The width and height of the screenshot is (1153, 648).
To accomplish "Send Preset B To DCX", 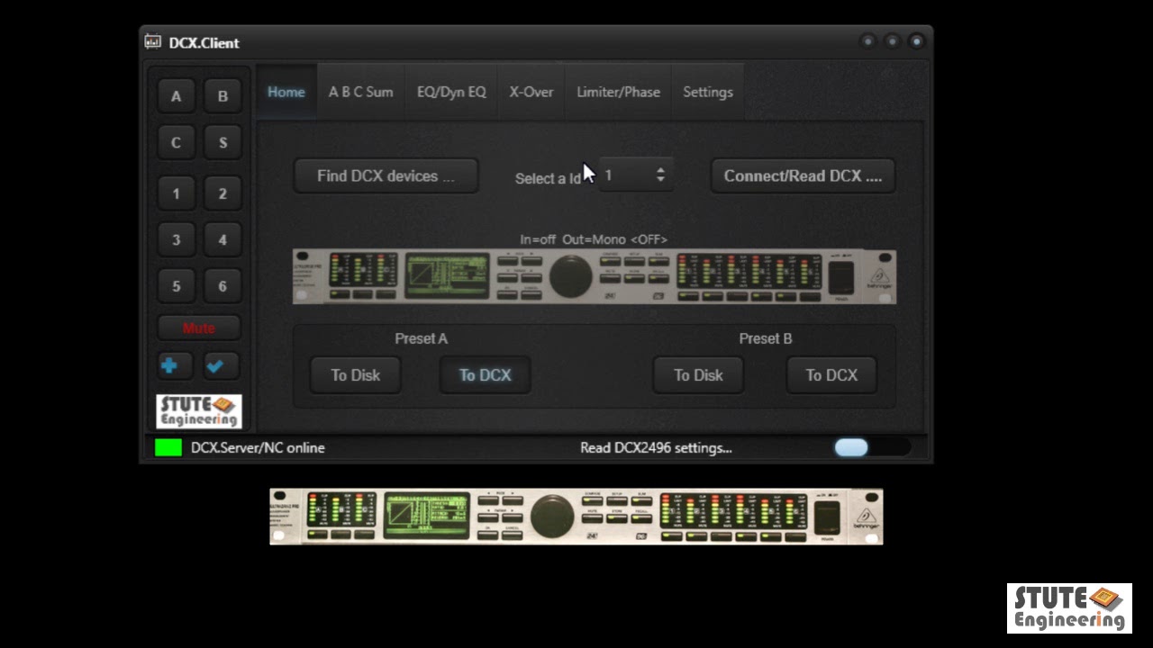I will pyautogui.click(x=831, y=375).
